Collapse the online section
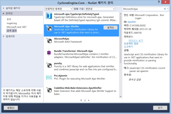Screen dimensions: 171x114 coord(3,13)
